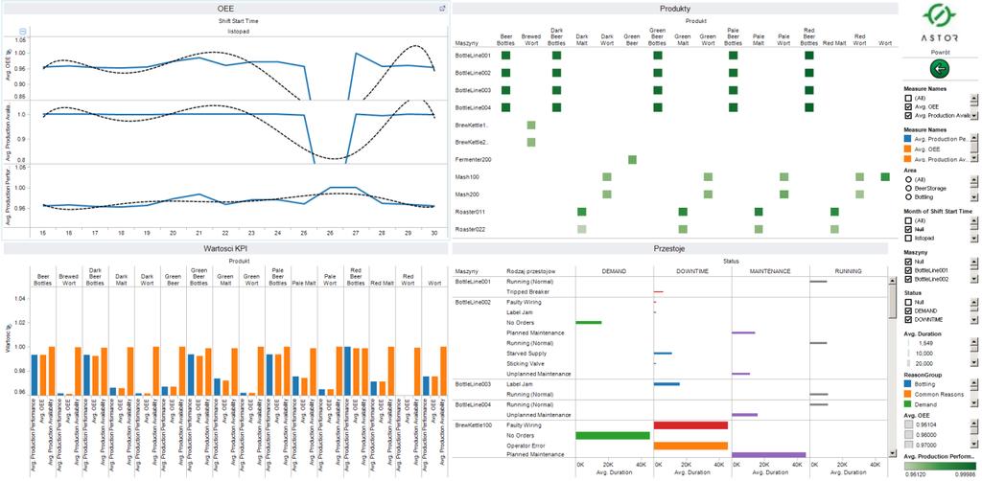Click the Tripped Breaker row label
This screenshot has width=982, height=481.
click(527, 291)
